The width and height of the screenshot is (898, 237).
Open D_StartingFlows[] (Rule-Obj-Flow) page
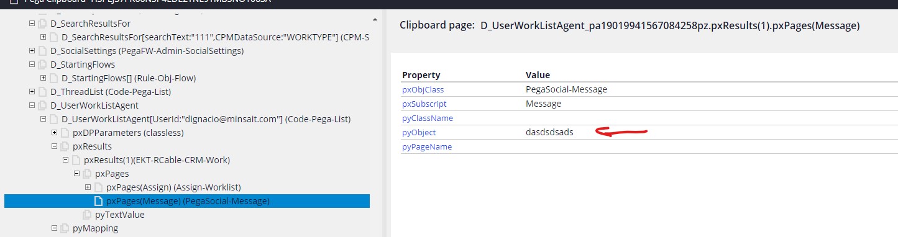tap(129, 78)
